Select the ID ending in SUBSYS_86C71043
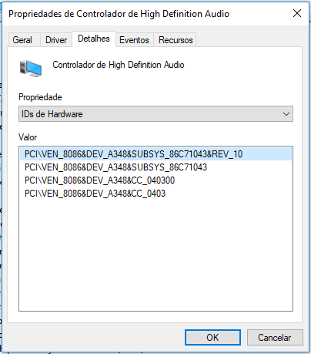The height and width of the screenshot is (354, 311). (115, 167)
